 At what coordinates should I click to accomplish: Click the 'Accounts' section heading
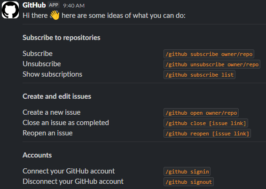point(37,155)
